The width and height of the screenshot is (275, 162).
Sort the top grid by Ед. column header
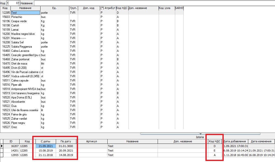[x=55, y=8]
